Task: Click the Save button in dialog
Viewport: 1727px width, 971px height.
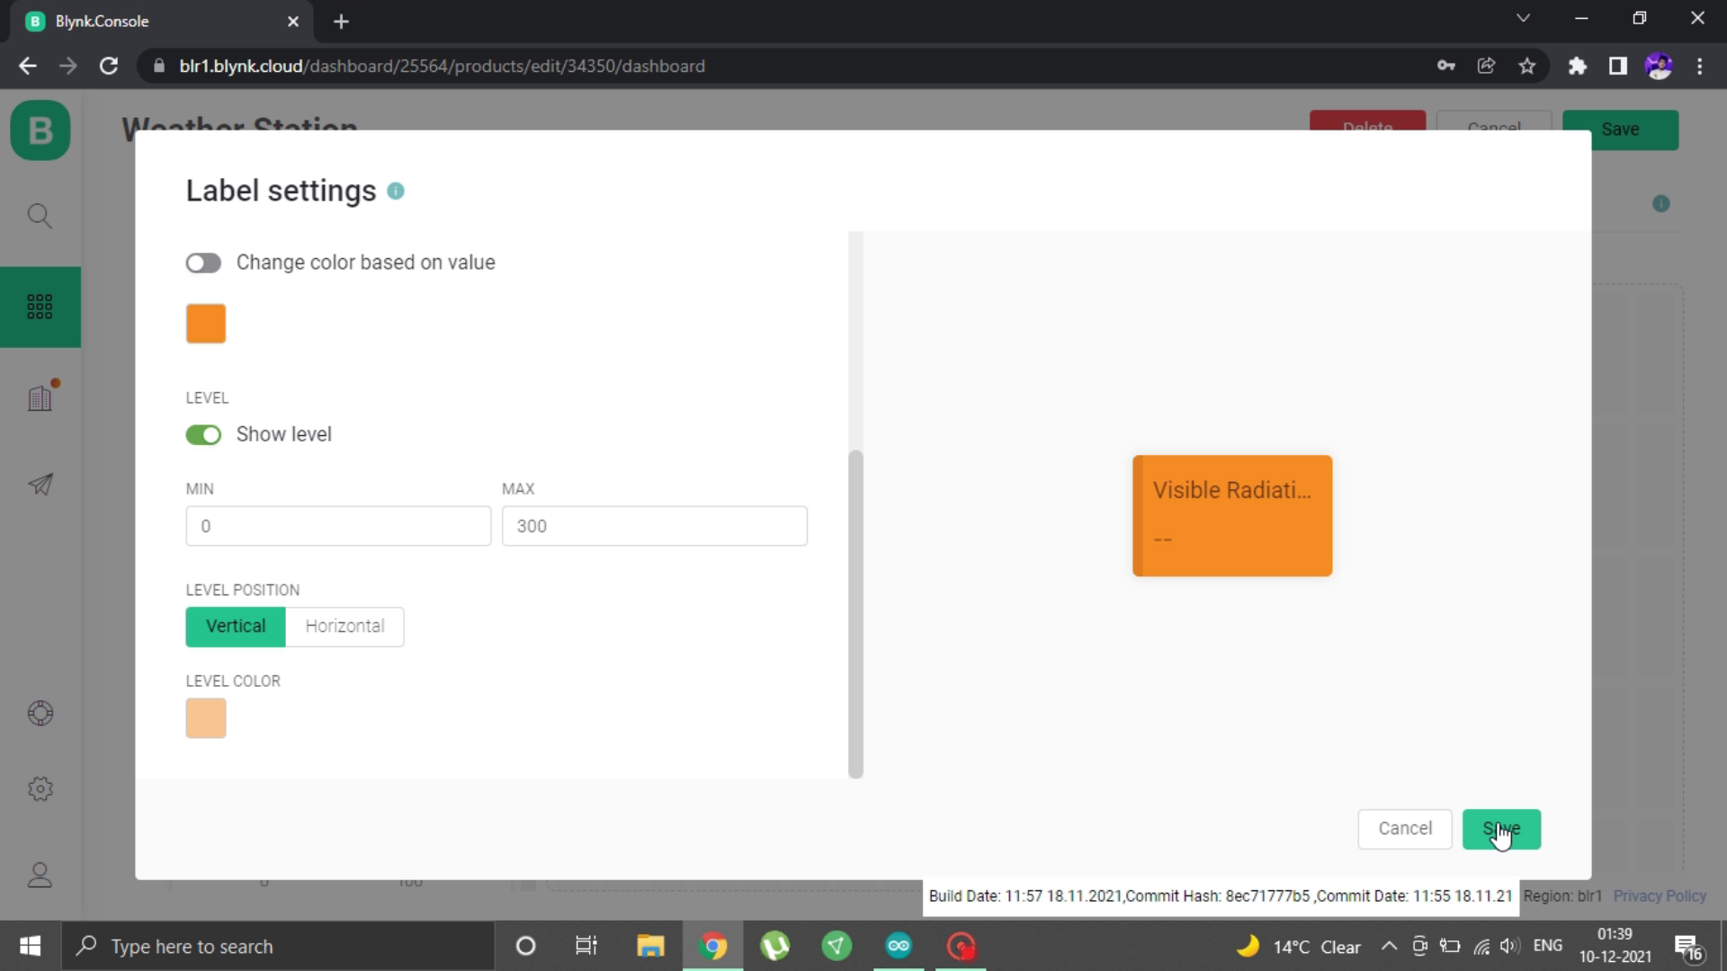Action: click(x=1501, y=827)
